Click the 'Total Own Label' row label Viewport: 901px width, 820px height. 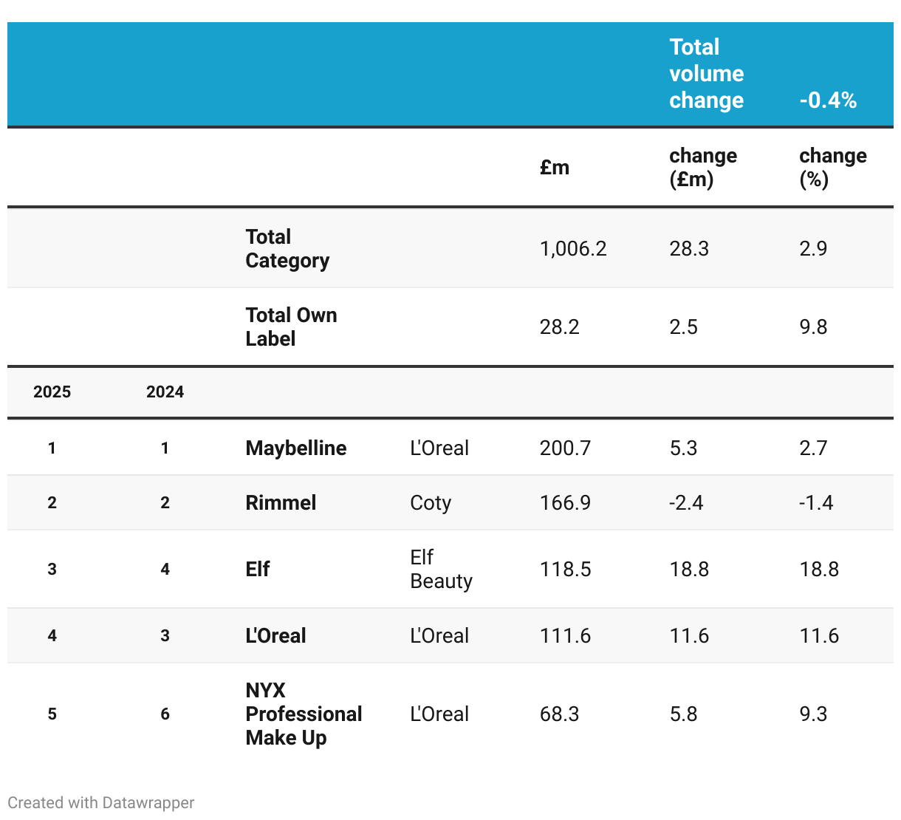[291, 327]
